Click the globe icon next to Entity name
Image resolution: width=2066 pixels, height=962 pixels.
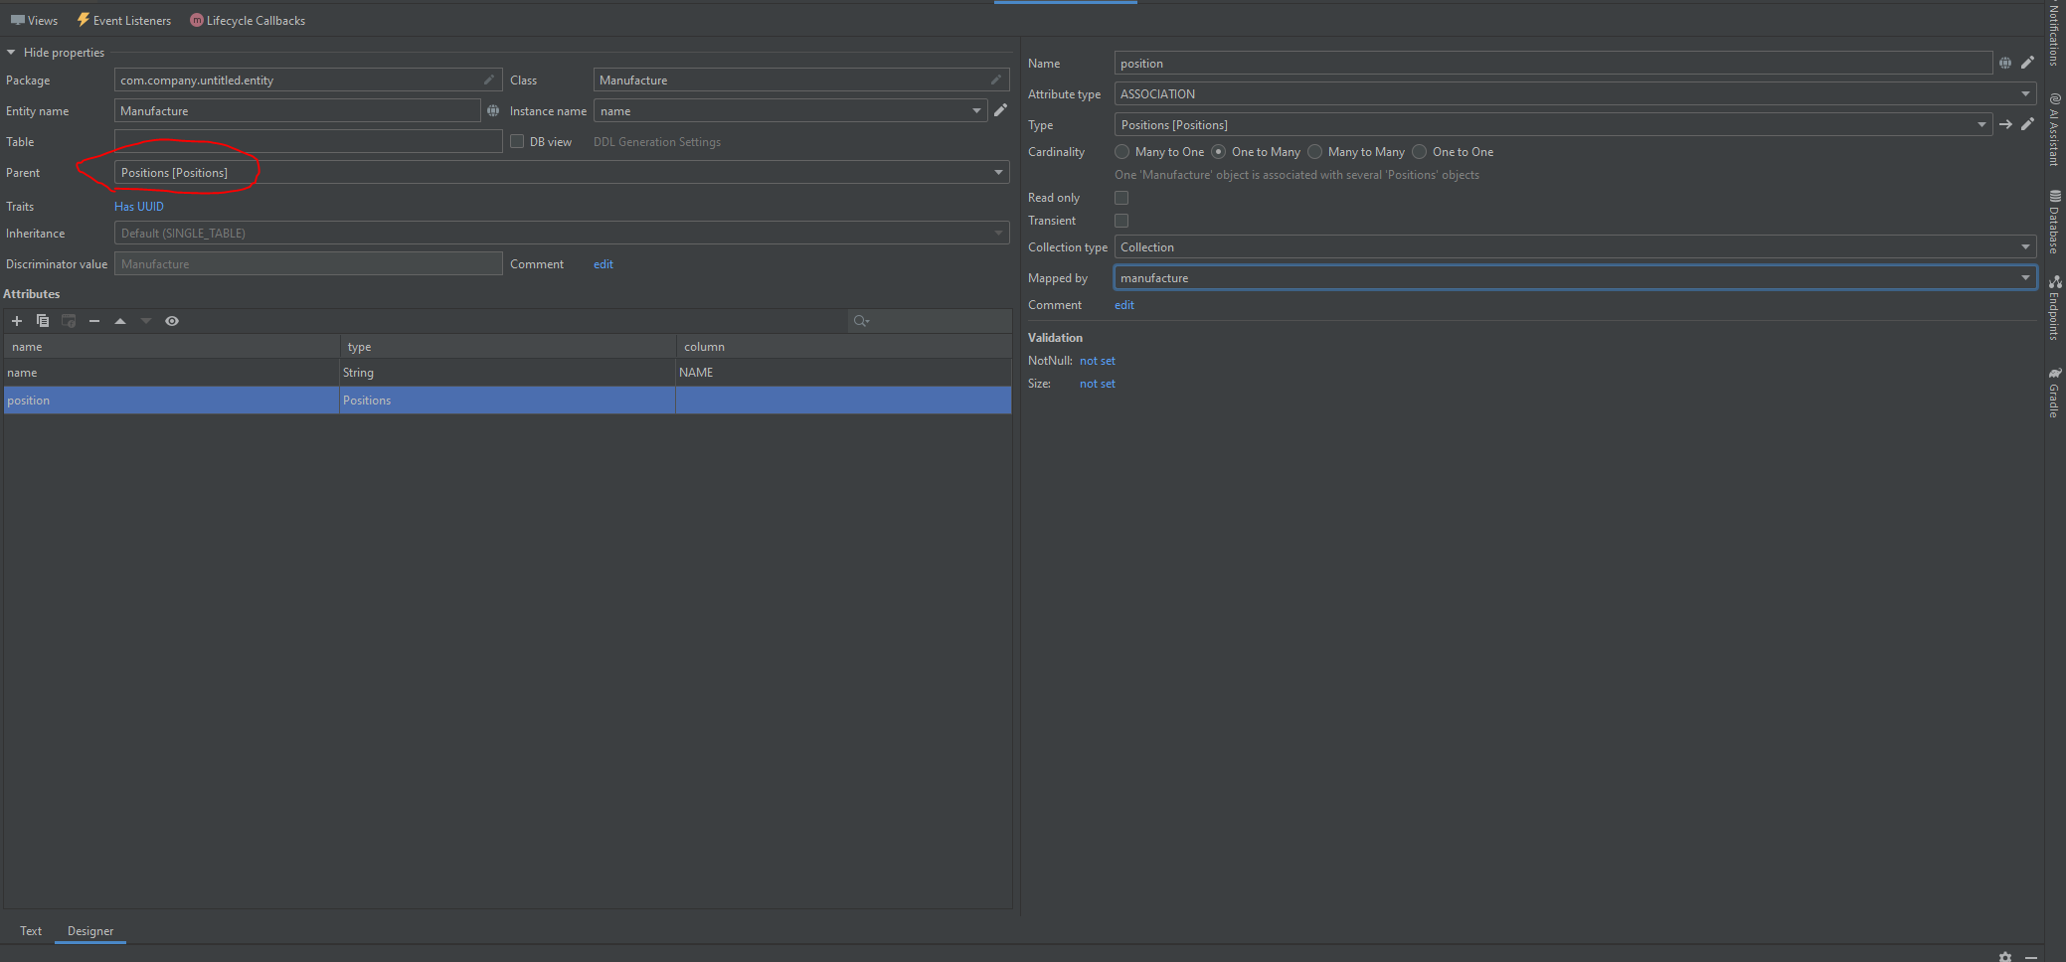coord(493,110)
